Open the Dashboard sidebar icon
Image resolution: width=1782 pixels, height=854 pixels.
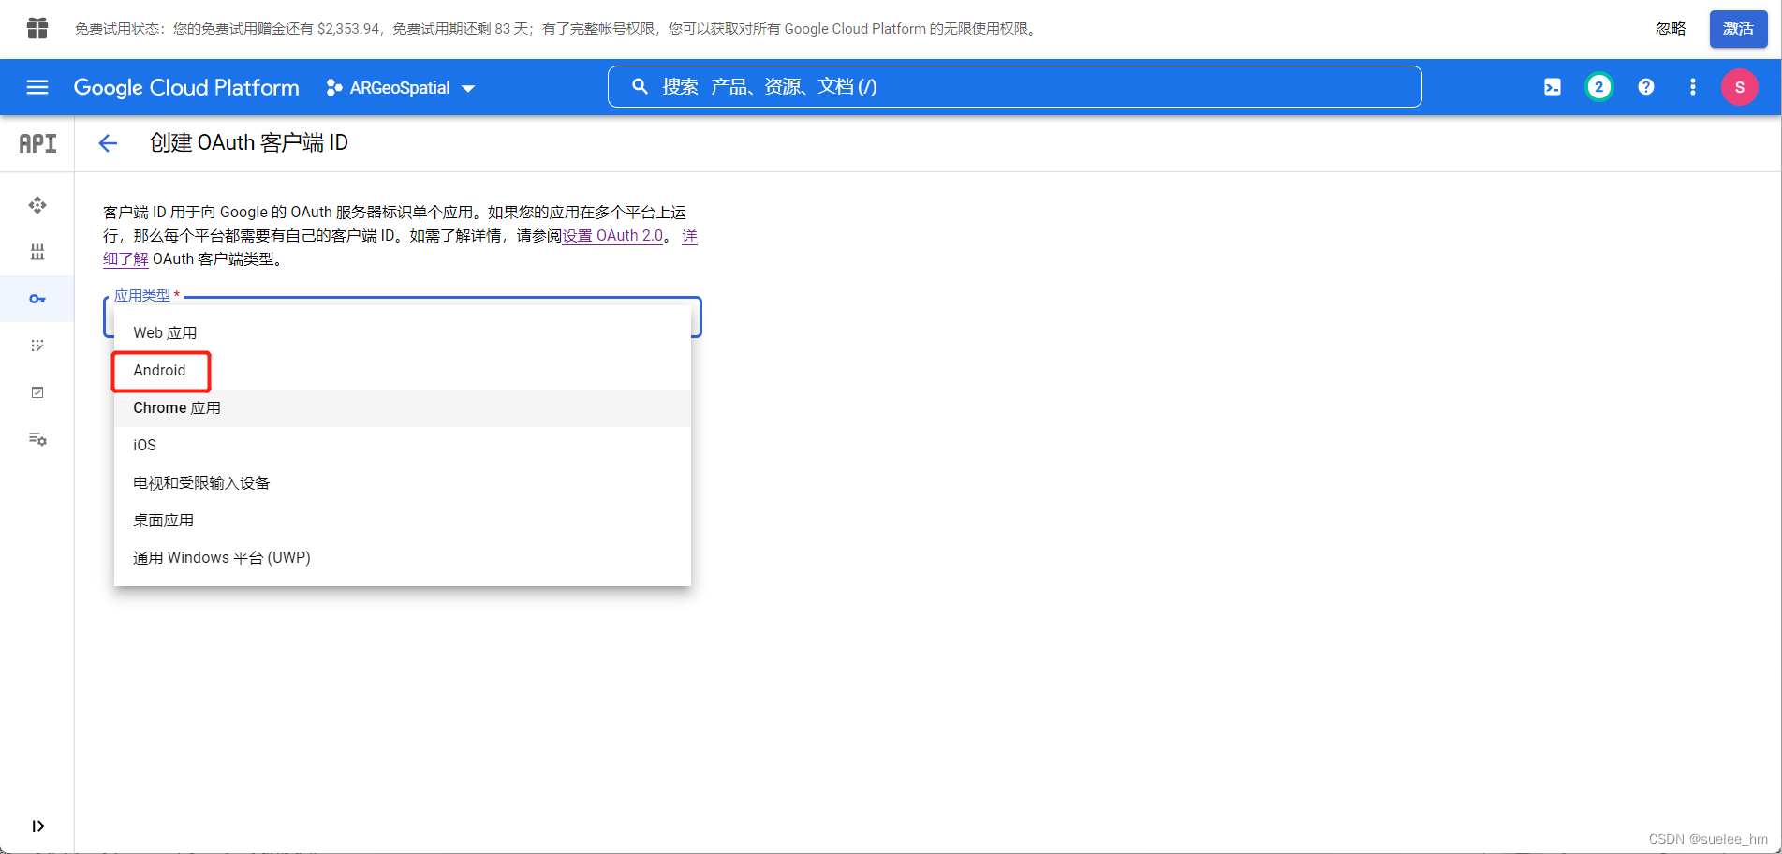tap(37, 205)
